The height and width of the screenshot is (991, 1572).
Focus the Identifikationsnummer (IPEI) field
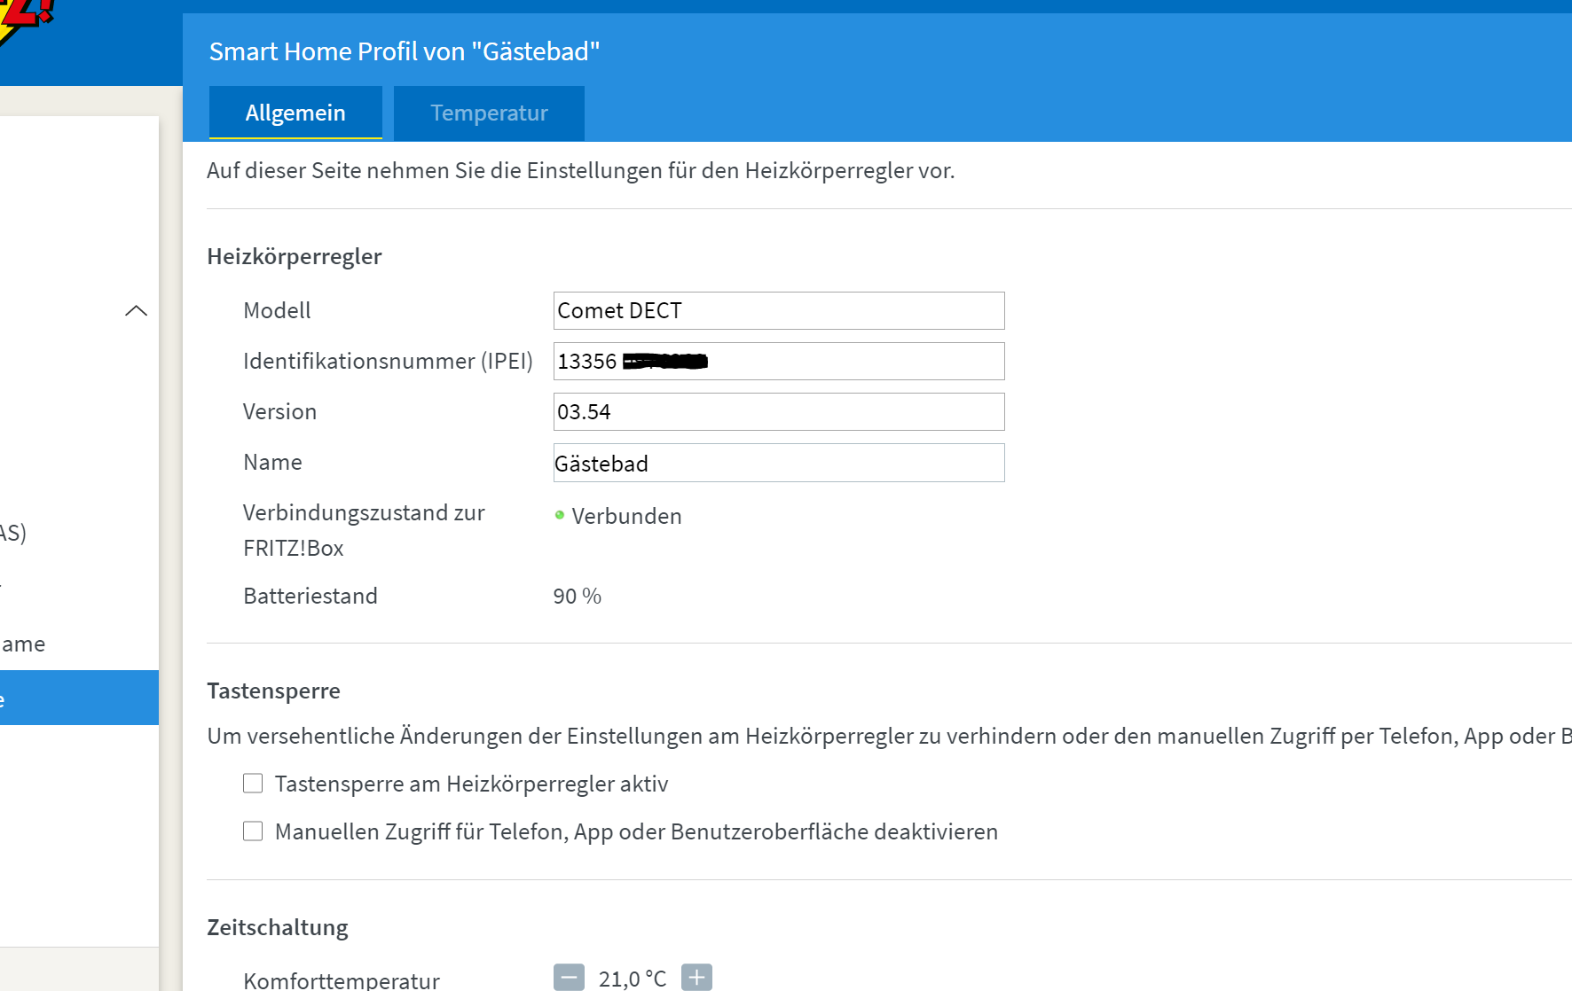click(778, 362)
